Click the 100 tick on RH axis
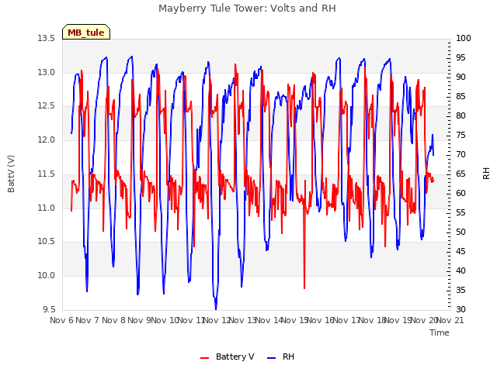The width and height of the screenshot is (497, 372). point(464,39)
